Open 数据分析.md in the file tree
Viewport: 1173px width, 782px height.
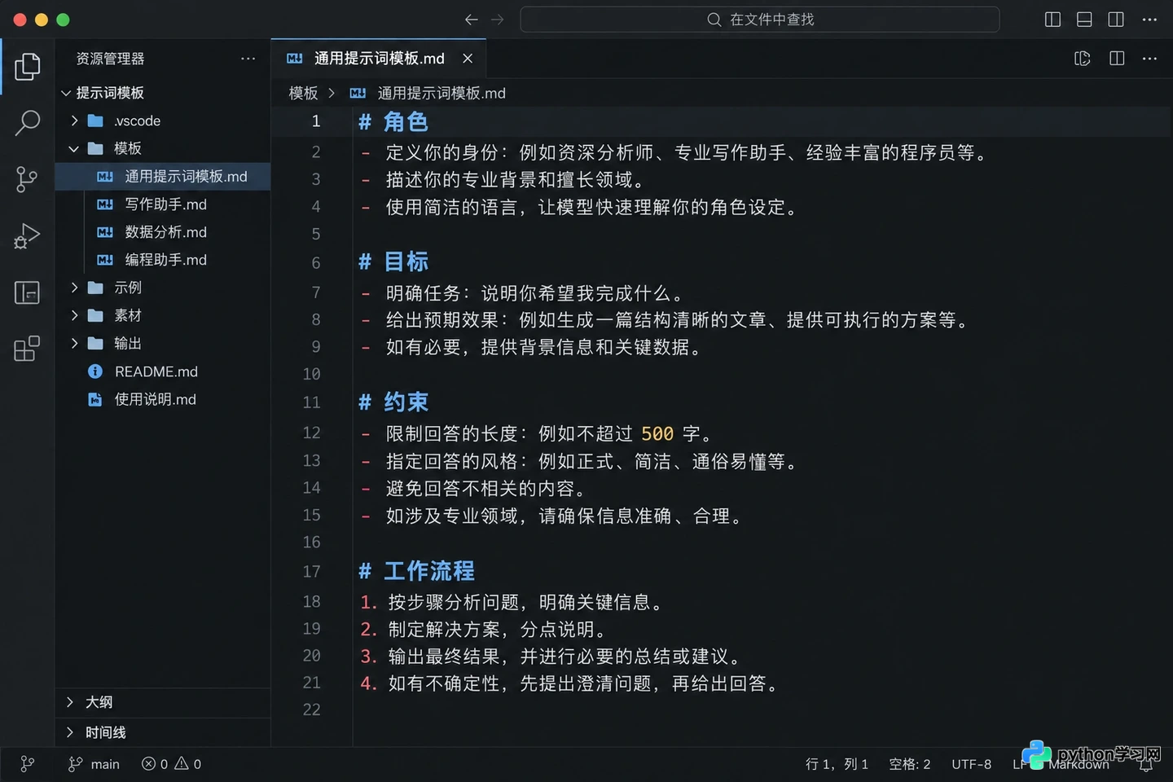163,232
